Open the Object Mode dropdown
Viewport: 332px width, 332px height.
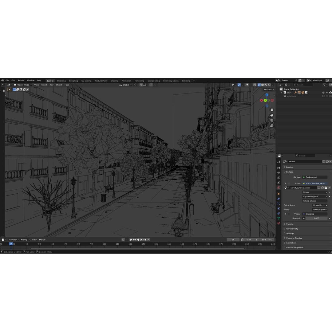pos(23,85)
